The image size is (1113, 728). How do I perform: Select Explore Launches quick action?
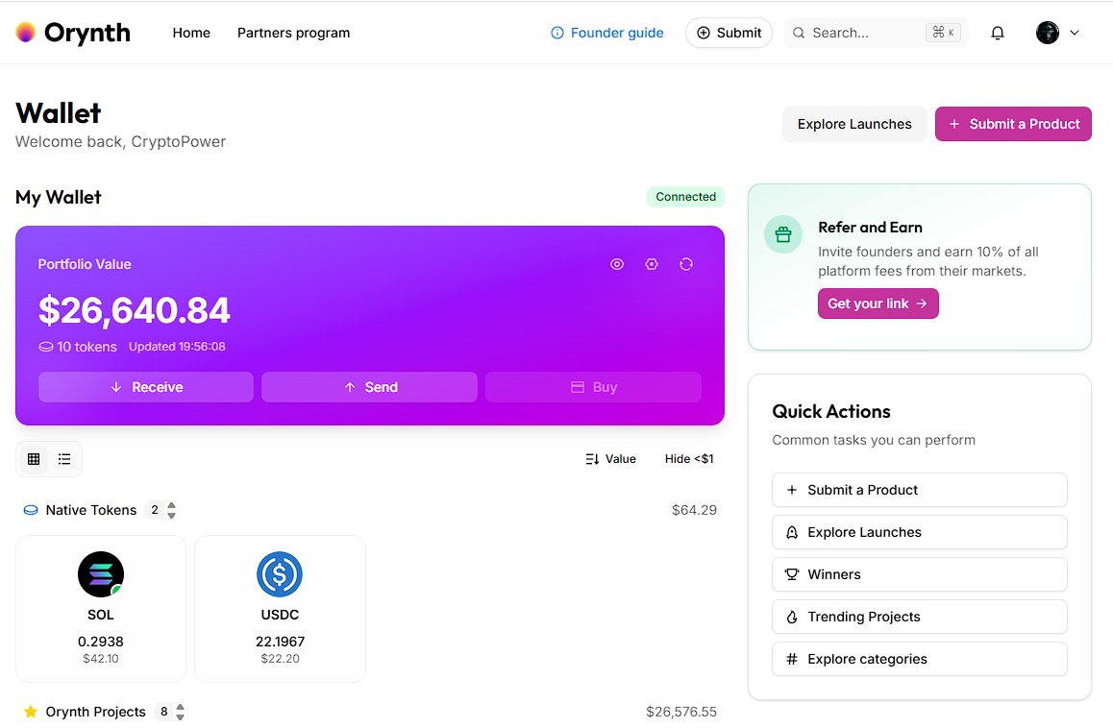tap(919, 532)
